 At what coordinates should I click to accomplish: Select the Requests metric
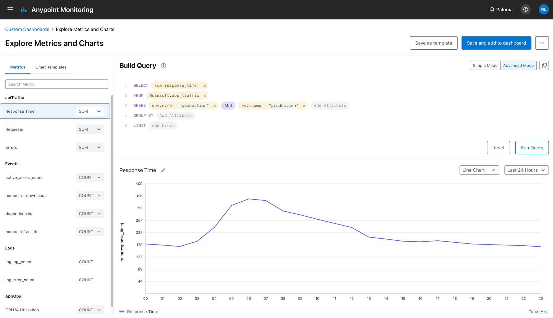pyautogui.click(x=14, y=129)
